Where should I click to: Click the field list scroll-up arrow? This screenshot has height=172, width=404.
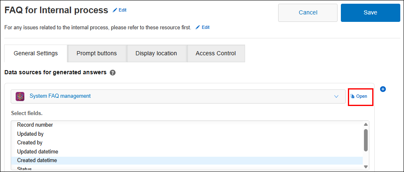click(x=365, y=125)
